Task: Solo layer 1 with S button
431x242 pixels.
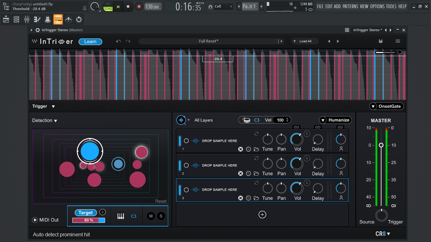Action: coord(307,134)
